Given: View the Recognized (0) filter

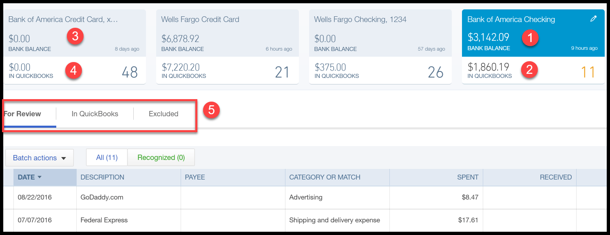Looking at the screenshot, I should (x=161, y=157).
